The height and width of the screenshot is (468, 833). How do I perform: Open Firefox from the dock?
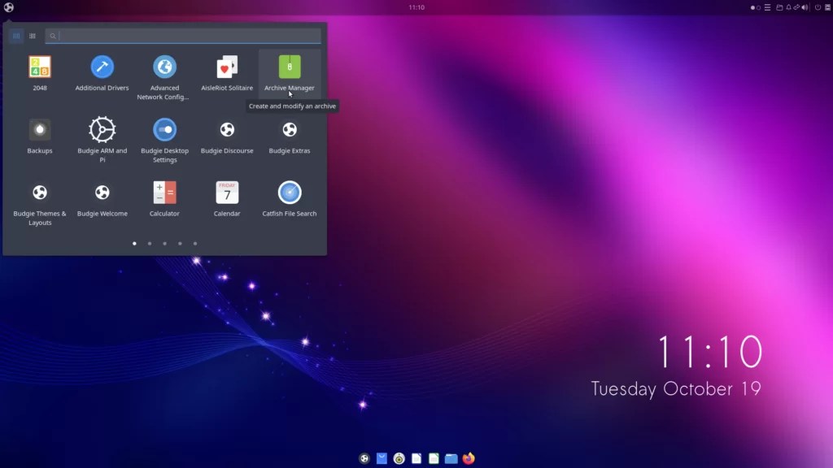click(468, 457)
